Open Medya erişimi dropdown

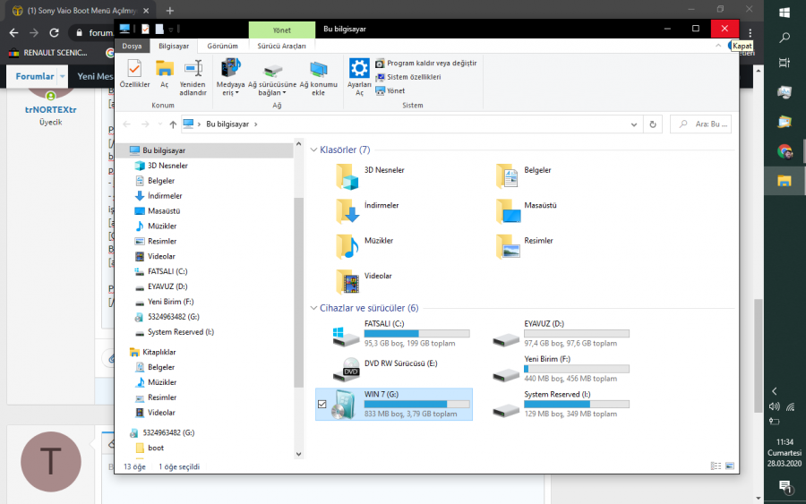point(230,77)
